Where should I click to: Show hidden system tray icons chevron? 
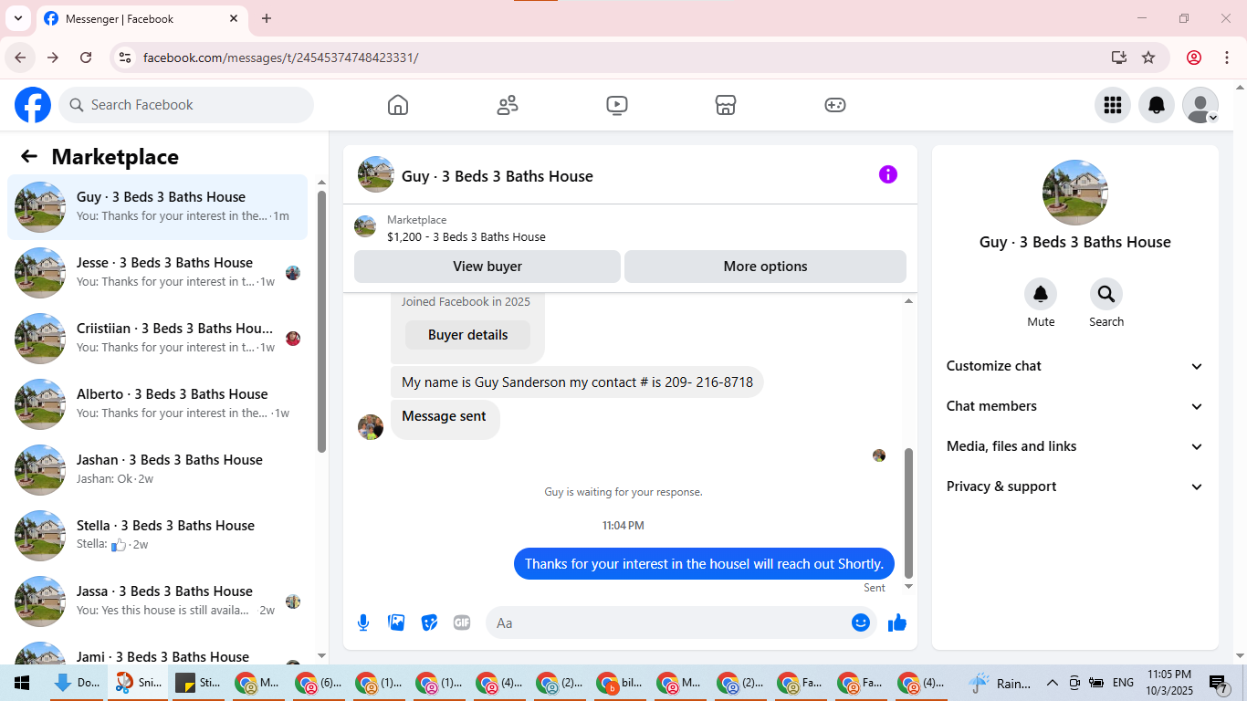coord(1052,683)
